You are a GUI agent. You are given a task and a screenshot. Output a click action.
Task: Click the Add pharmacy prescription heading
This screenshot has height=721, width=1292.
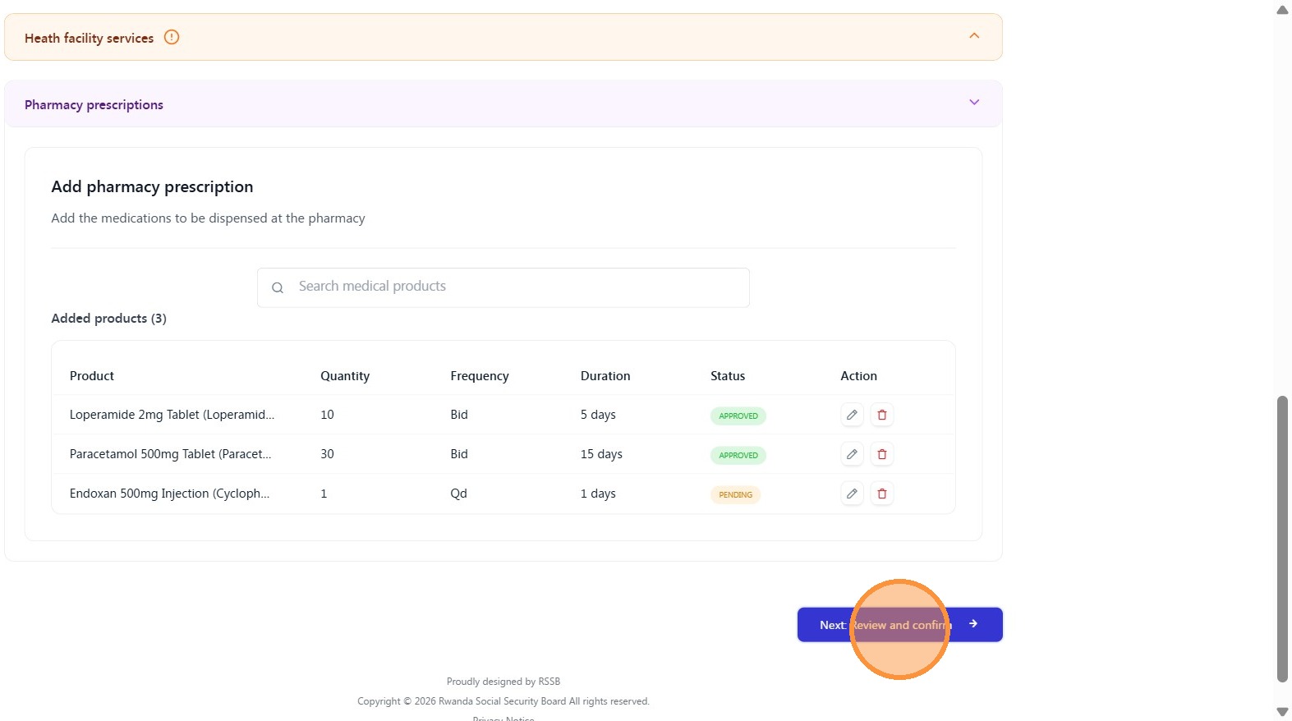click(x=152, y=187)
